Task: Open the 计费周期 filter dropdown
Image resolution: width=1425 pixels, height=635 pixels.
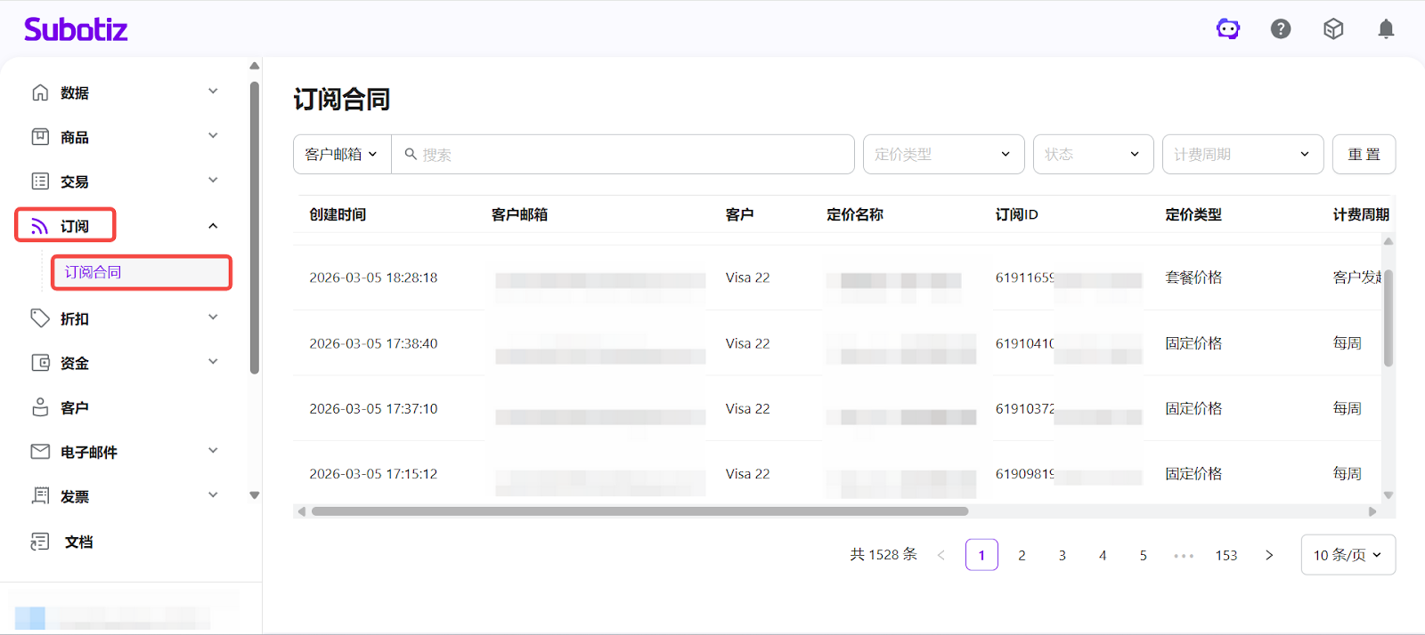Action: pos(1242,155)
